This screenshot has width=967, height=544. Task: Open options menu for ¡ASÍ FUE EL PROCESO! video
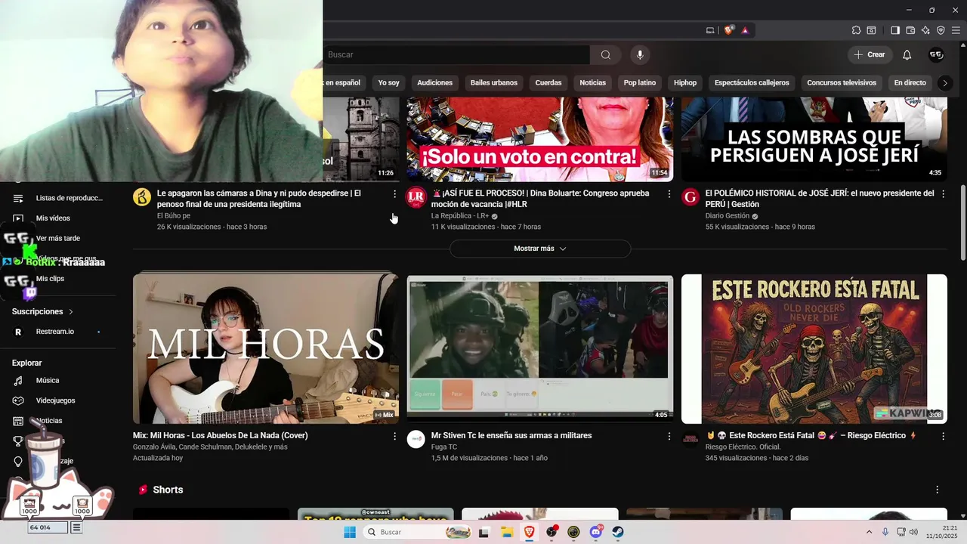[669, 194]
